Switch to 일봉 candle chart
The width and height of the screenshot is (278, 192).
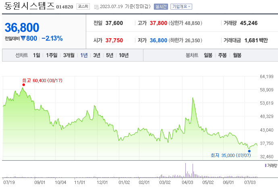208,55
